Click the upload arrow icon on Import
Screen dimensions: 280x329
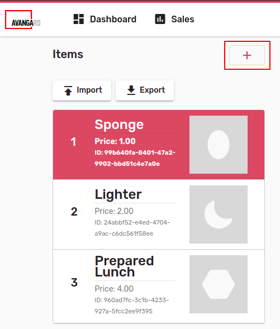click(68, 90)
